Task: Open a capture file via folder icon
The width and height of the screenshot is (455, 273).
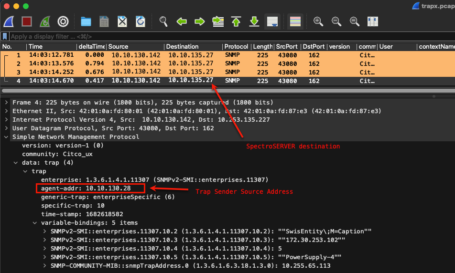Action: click(86, 21)
